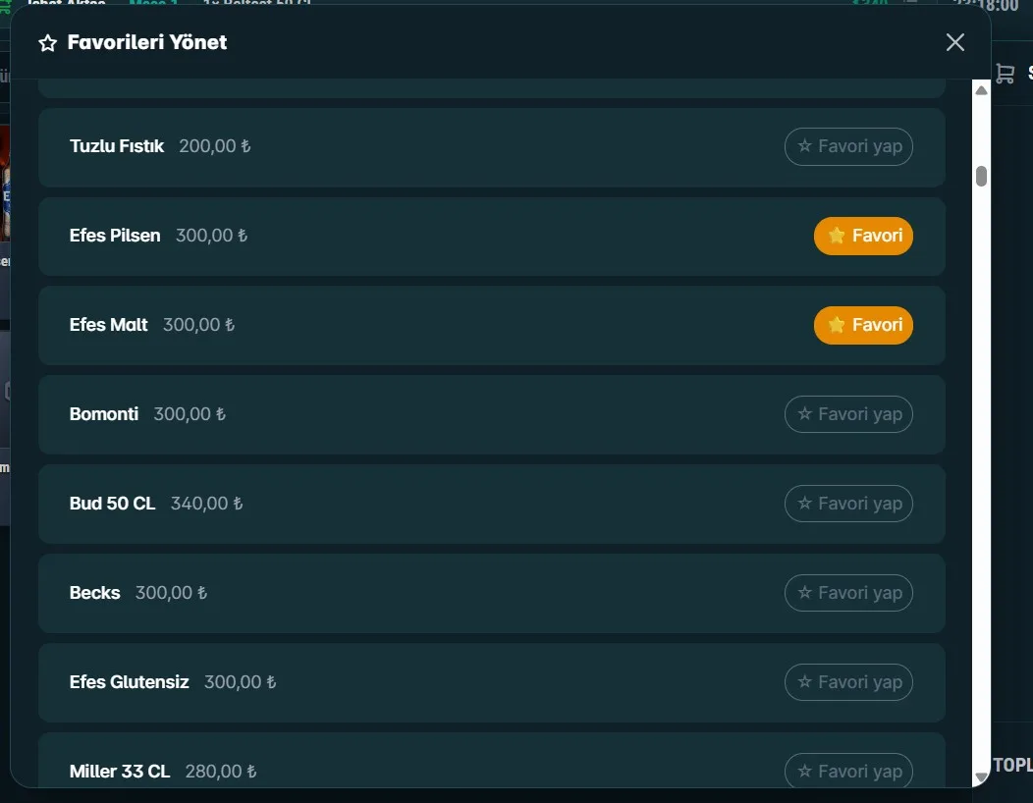
Task: Click the star icon beside Favorileri Yönet
Action: click(x=47, y=43)
